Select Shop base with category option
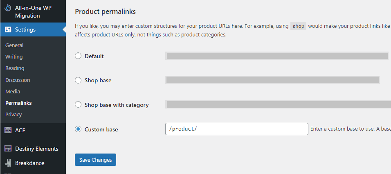The width and height of the screenshot is (391, 174). click(78, 105)
